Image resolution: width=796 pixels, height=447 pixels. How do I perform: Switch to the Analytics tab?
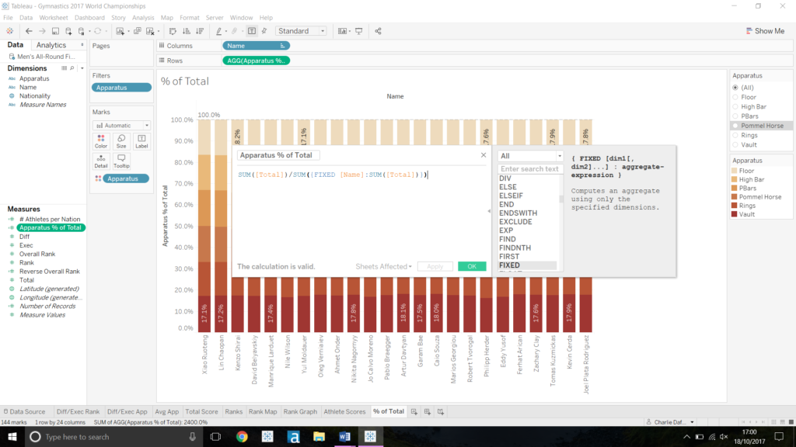51,45
